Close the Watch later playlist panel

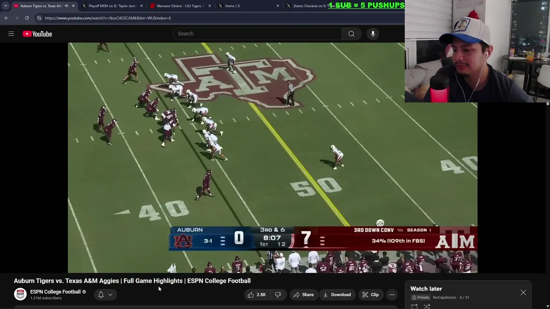523,293
